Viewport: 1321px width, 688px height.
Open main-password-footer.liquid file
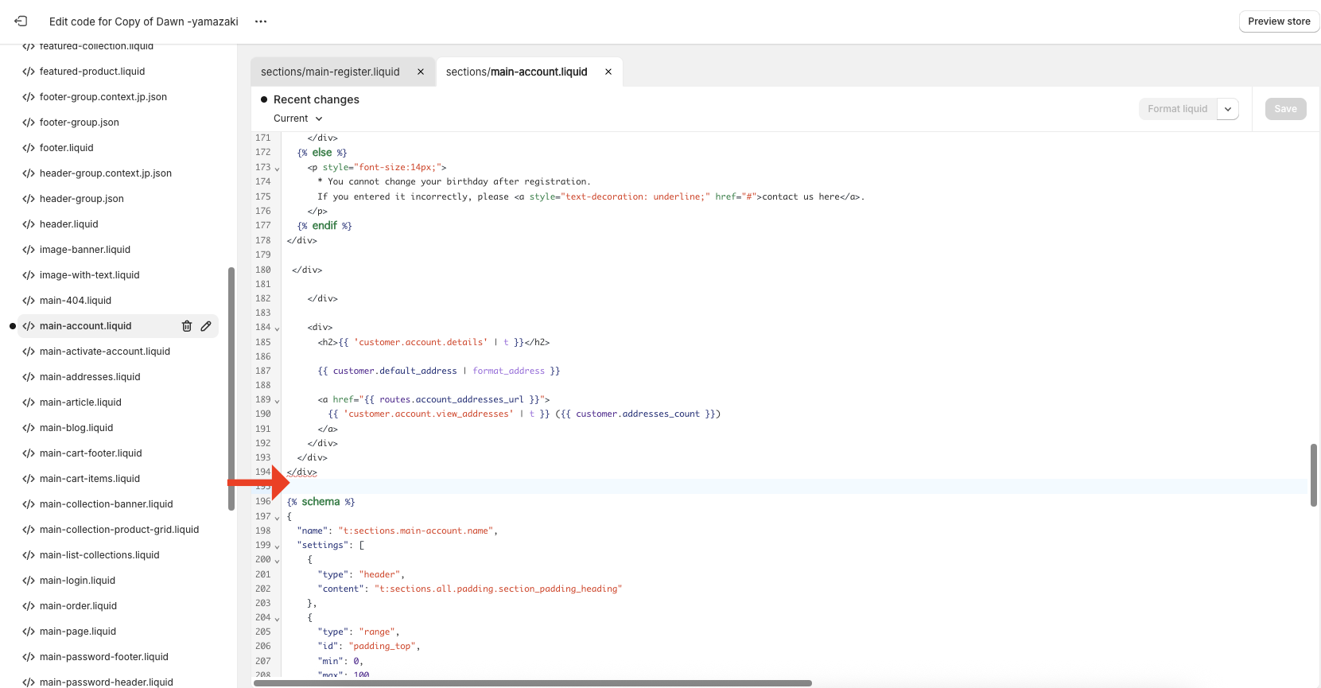[x=104, y=657]
